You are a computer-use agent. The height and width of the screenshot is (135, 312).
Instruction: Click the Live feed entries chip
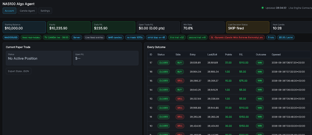tap(94, 37)
